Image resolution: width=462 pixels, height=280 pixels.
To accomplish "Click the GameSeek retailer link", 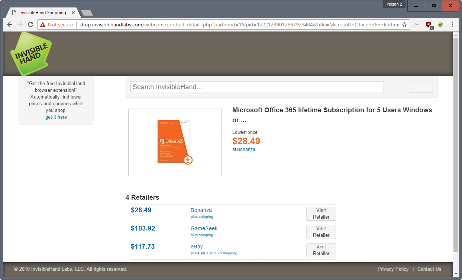I will [x=204, y=228].
